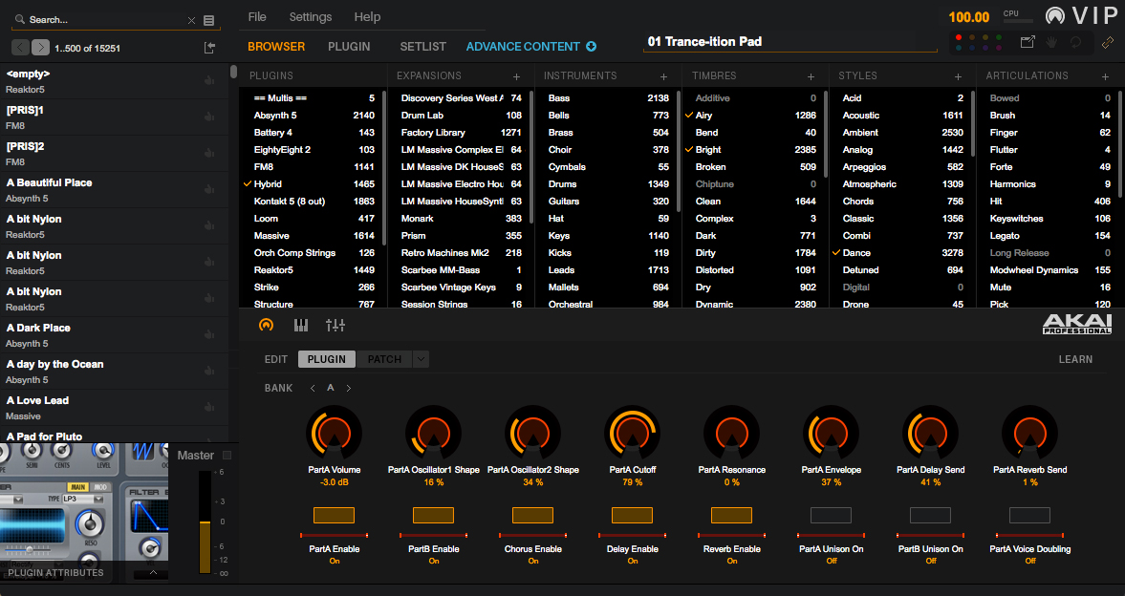Switch to the PLUGIN top tab
1125x596 pixels.
(349, 47)
